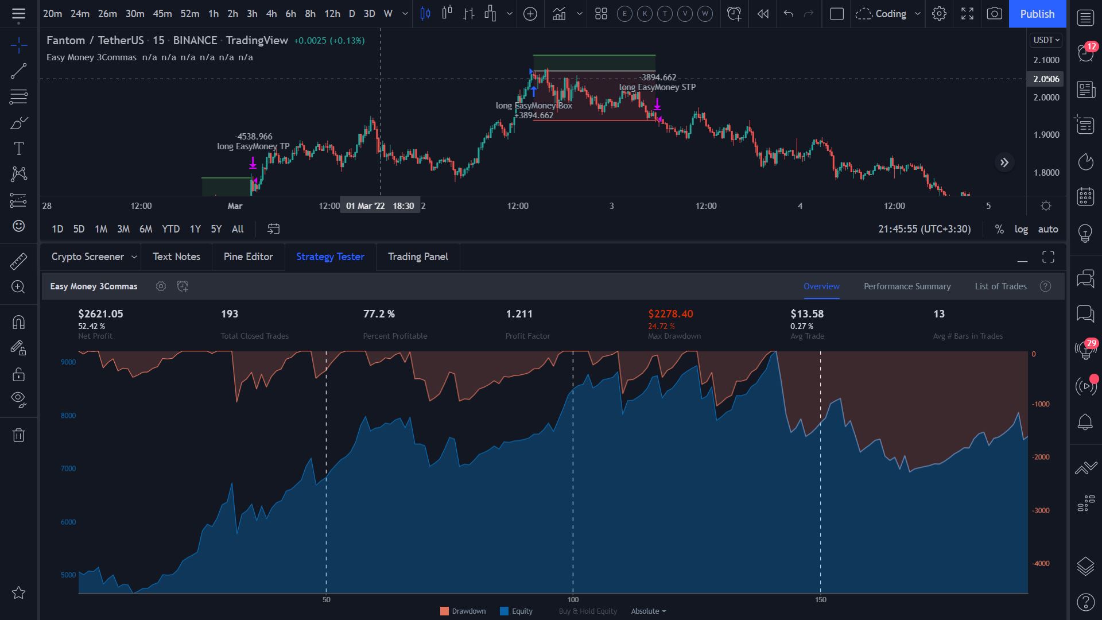This screenshot has width=1102, height=620.
Task: Open the Pine Editor tab
Action: (x=248, y=257)
